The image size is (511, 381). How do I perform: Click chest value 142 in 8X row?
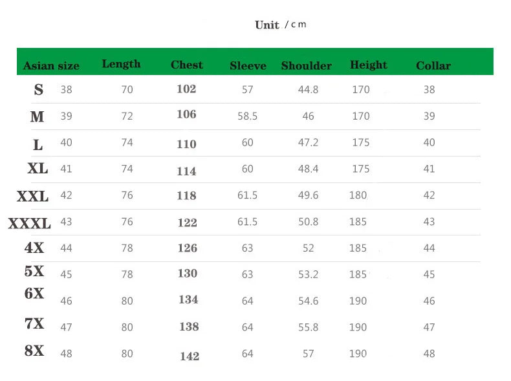[190, 356]
